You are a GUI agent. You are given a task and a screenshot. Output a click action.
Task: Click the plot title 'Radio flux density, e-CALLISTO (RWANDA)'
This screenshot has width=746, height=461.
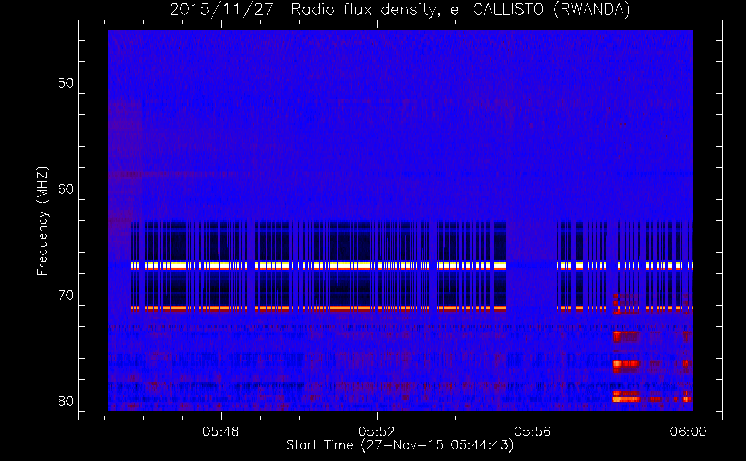pyautogui.click(x=461, y=9)
